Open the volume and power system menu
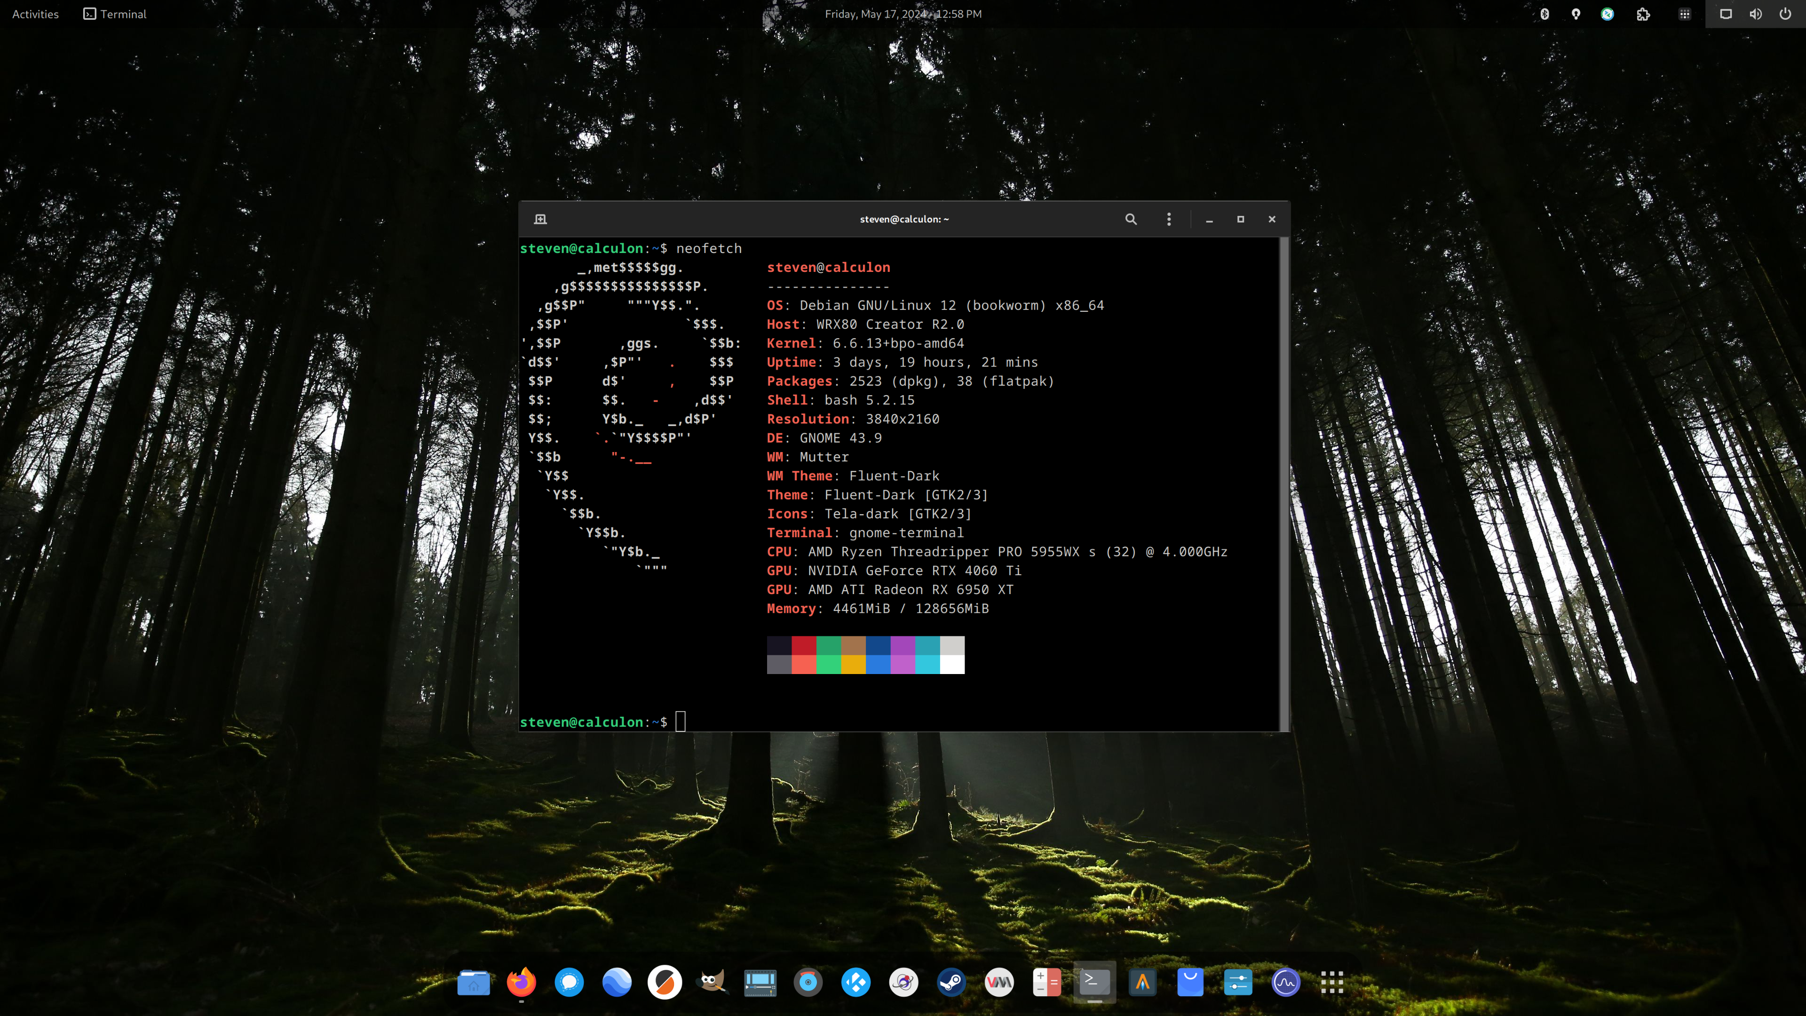This screenshot has height=1016, width=1806. tap(1756, 14)
